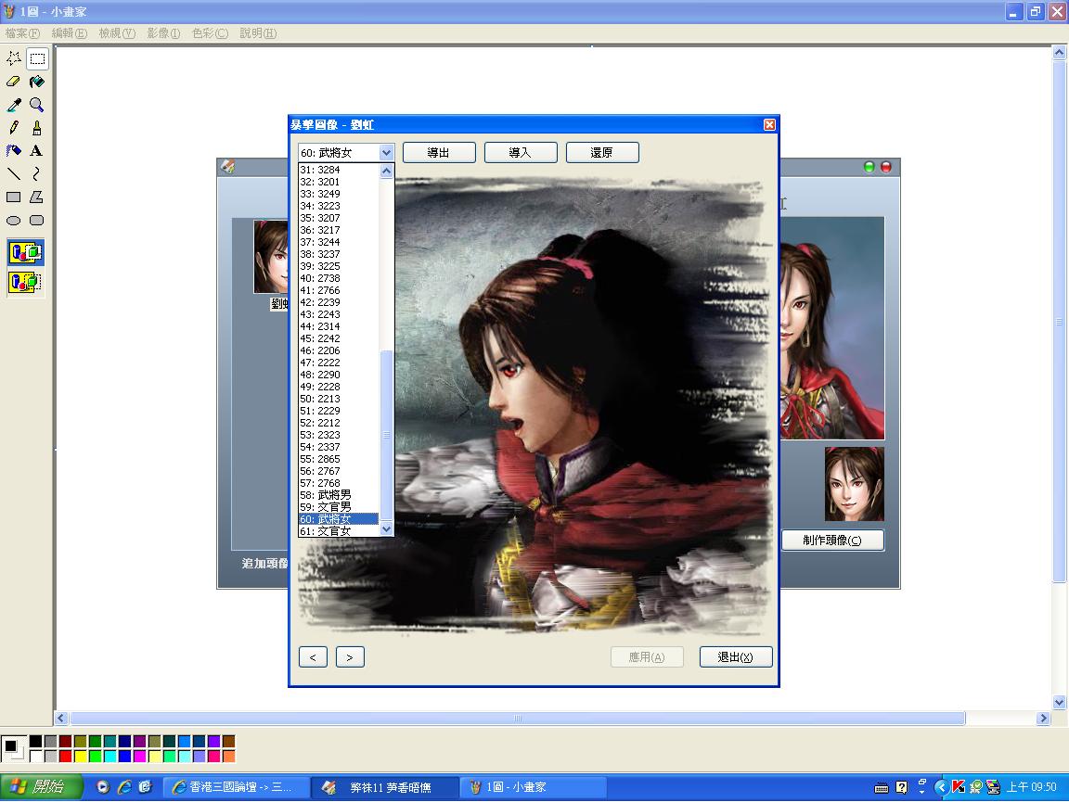Open the 編輯(E) menu
The image size is (1069, 802).
(x=70, y=33)
